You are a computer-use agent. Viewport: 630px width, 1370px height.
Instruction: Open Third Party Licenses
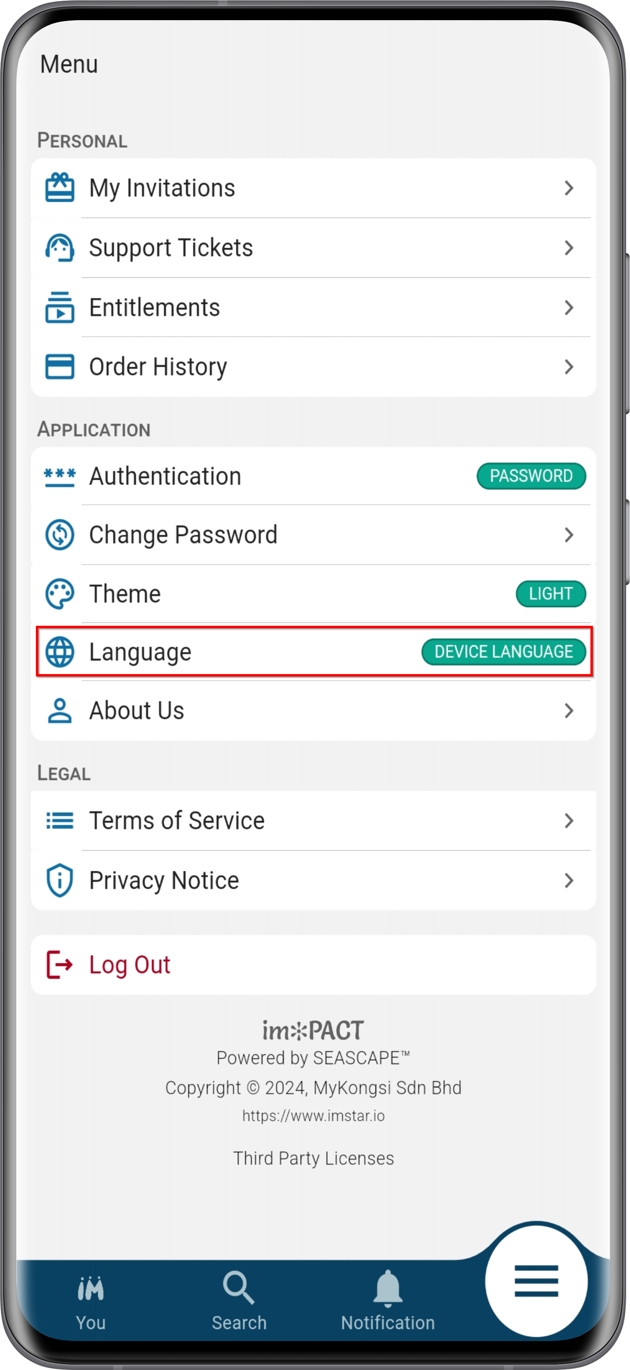[x=313, y=1158]
